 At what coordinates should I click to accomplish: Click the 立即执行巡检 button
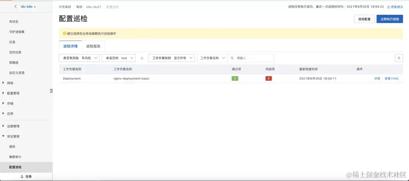click(390, 19)
